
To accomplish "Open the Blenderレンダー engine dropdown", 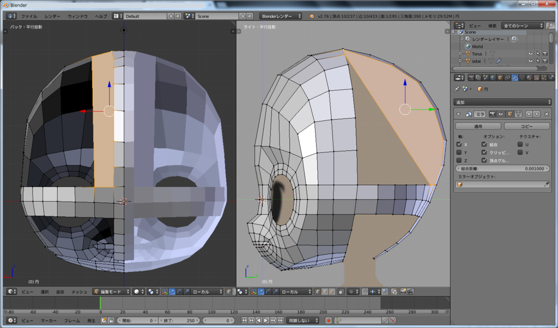I will point(281,16).
